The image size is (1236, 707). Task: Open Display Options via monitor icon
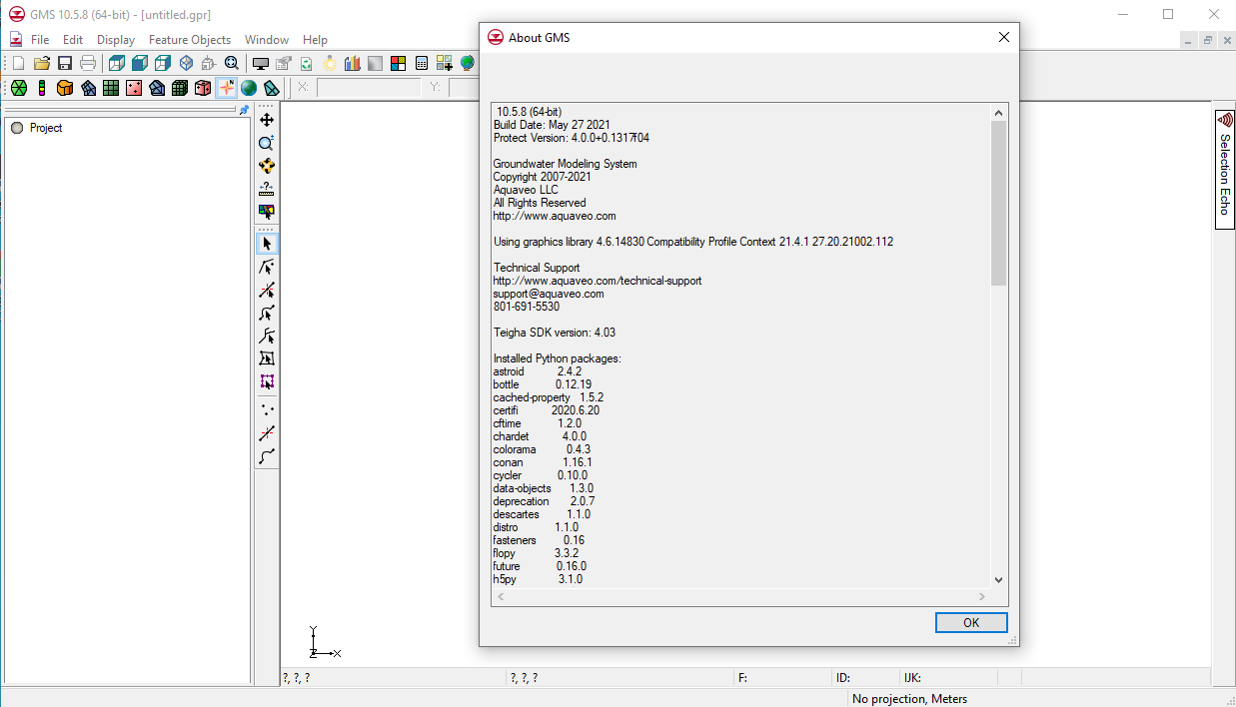260,62
